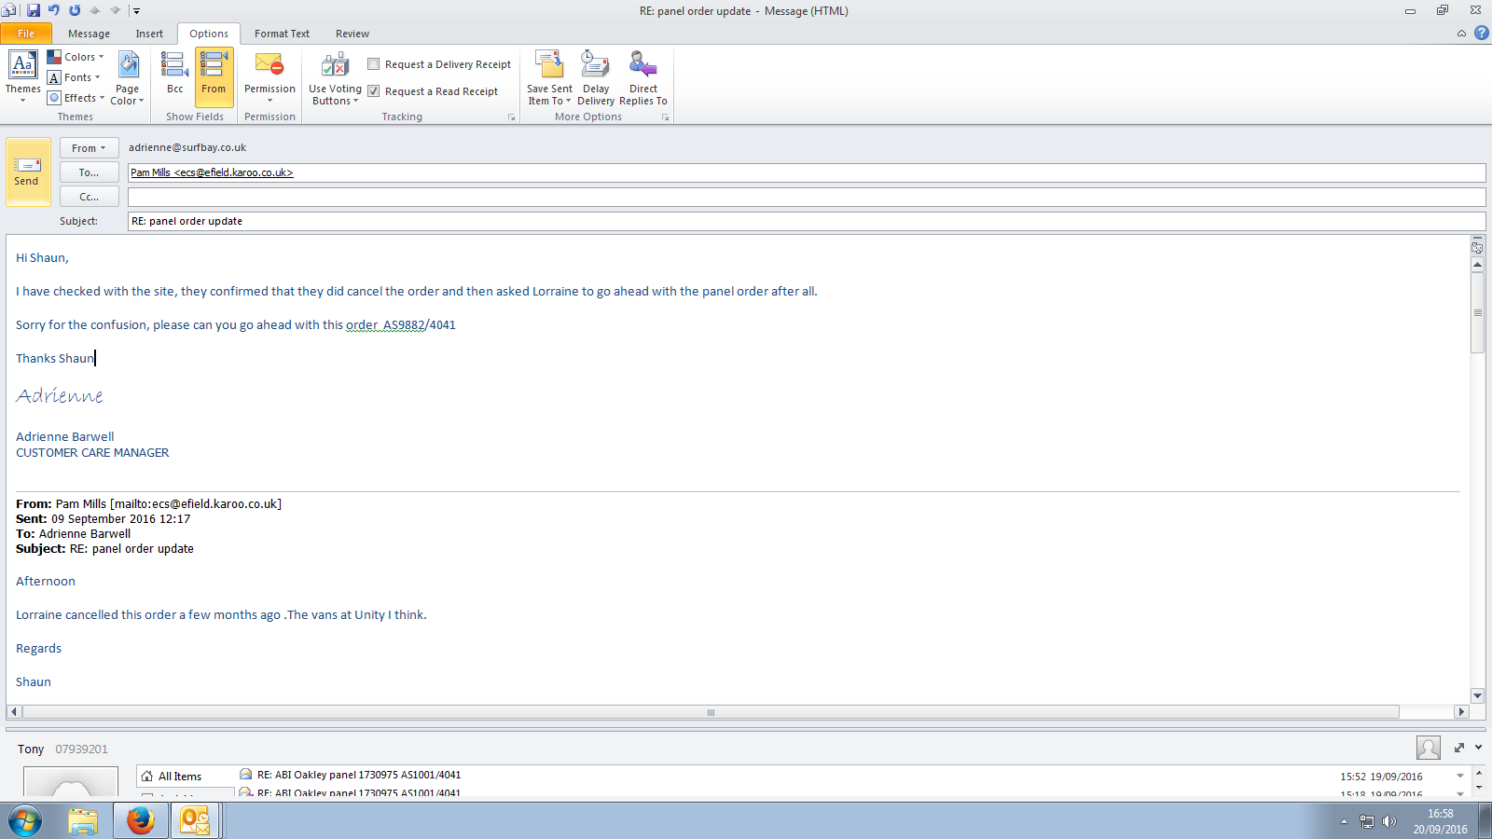This screenshot has width=1492, height=839.
Task: Expand the theme Effects dropdown
Action: (x=76, y=98)
